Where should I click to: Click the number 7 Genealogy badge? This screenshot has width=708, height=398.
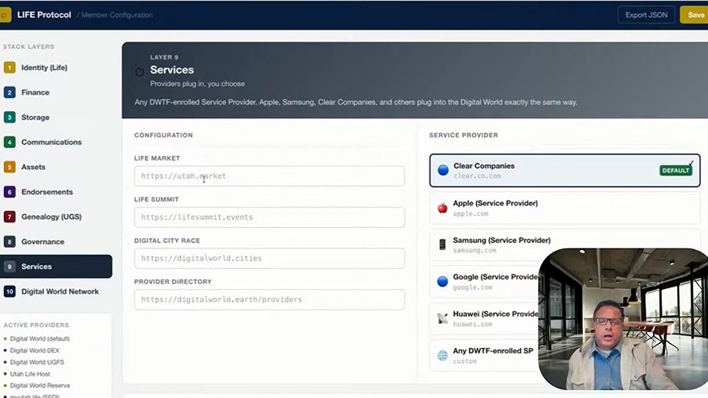(10, 217)
